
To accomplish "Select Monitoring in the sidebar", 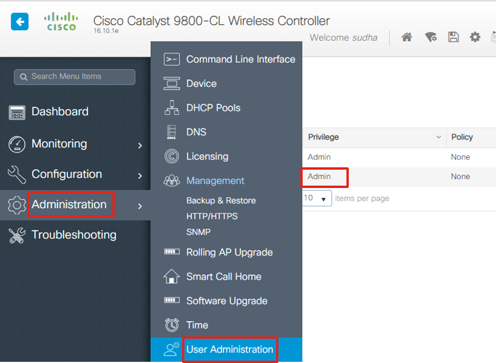I will (60, 144).
